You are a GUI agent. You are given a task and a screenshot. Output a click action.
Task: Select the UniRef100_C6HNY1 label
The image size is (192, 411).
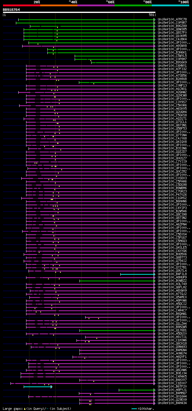172,66
